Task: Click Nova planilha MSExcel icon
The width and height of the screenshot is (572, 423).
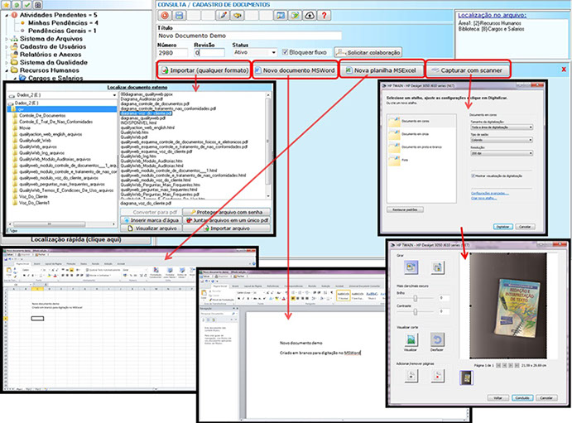Action: click(349, 70)
